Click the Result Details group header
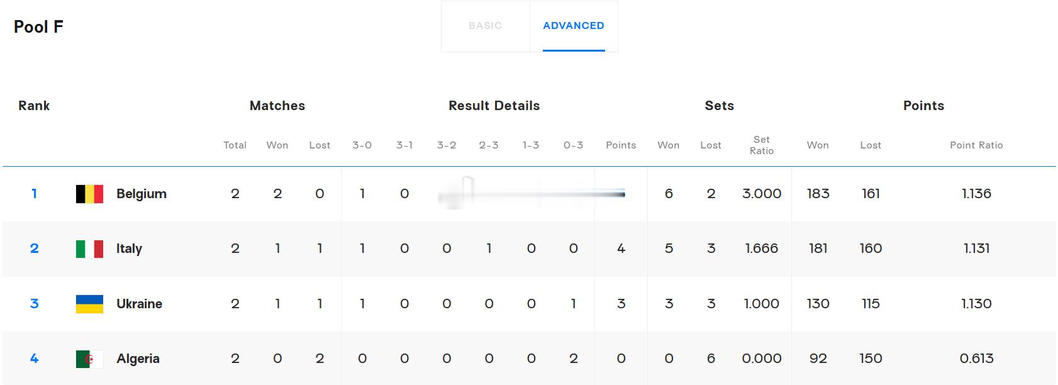 click(x=494, y=106)
